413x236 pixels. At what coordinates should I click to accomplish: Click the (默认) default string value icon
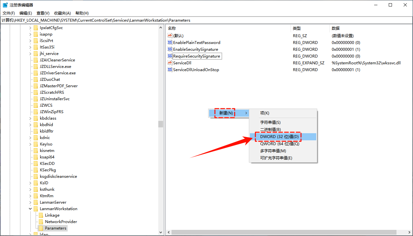[170, 36]
